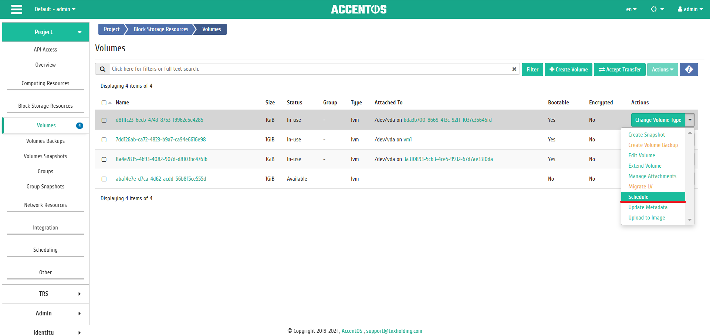
Task: Open Groups in sidebar
Action: tap(45, 171)
